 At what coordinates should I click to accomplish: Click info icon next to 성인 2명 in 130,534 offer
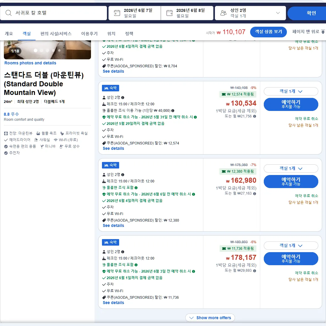coord(123,98)
